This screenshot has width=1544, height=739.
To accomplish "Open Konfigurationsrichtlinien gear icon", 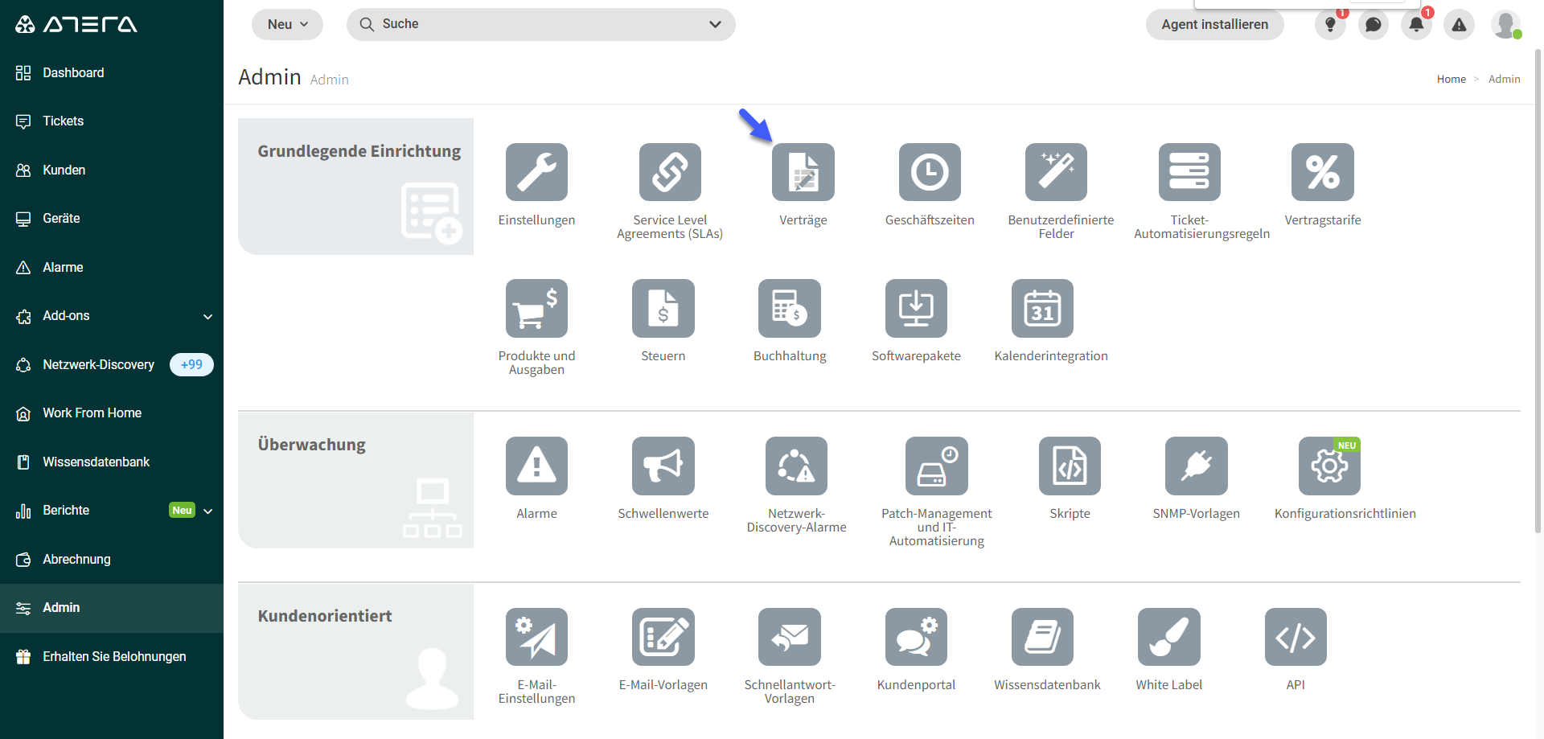I will click(1329, 466).
